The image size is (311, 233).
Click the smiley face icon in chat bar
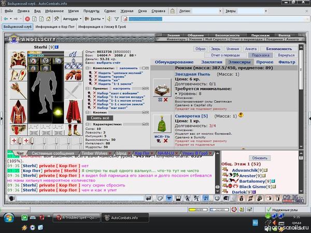(217, 198)
